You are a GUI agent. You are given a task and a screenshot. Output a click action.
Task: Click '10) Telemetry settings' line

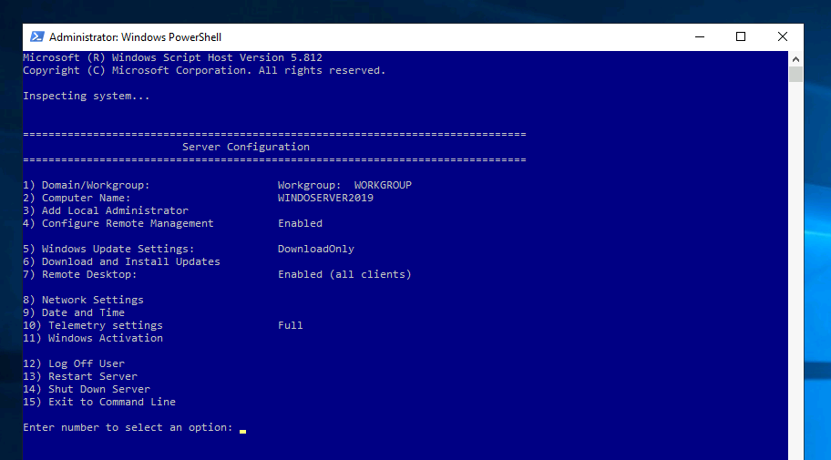click(93, 325)
